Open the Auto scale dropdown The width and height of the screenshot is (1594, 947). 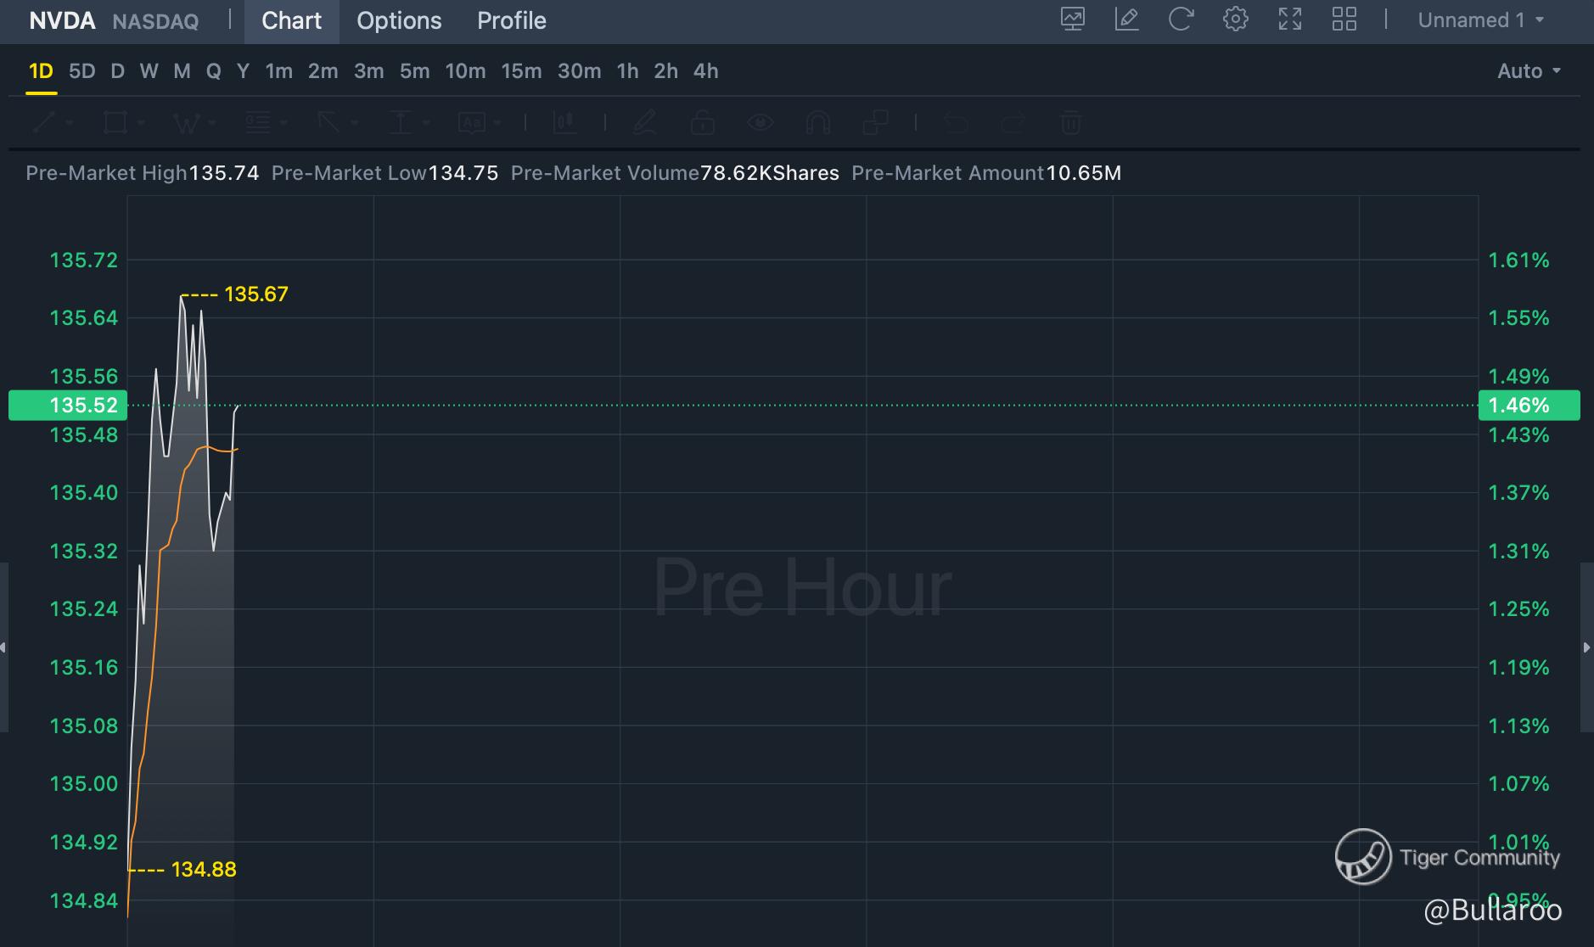point(1529,71)
